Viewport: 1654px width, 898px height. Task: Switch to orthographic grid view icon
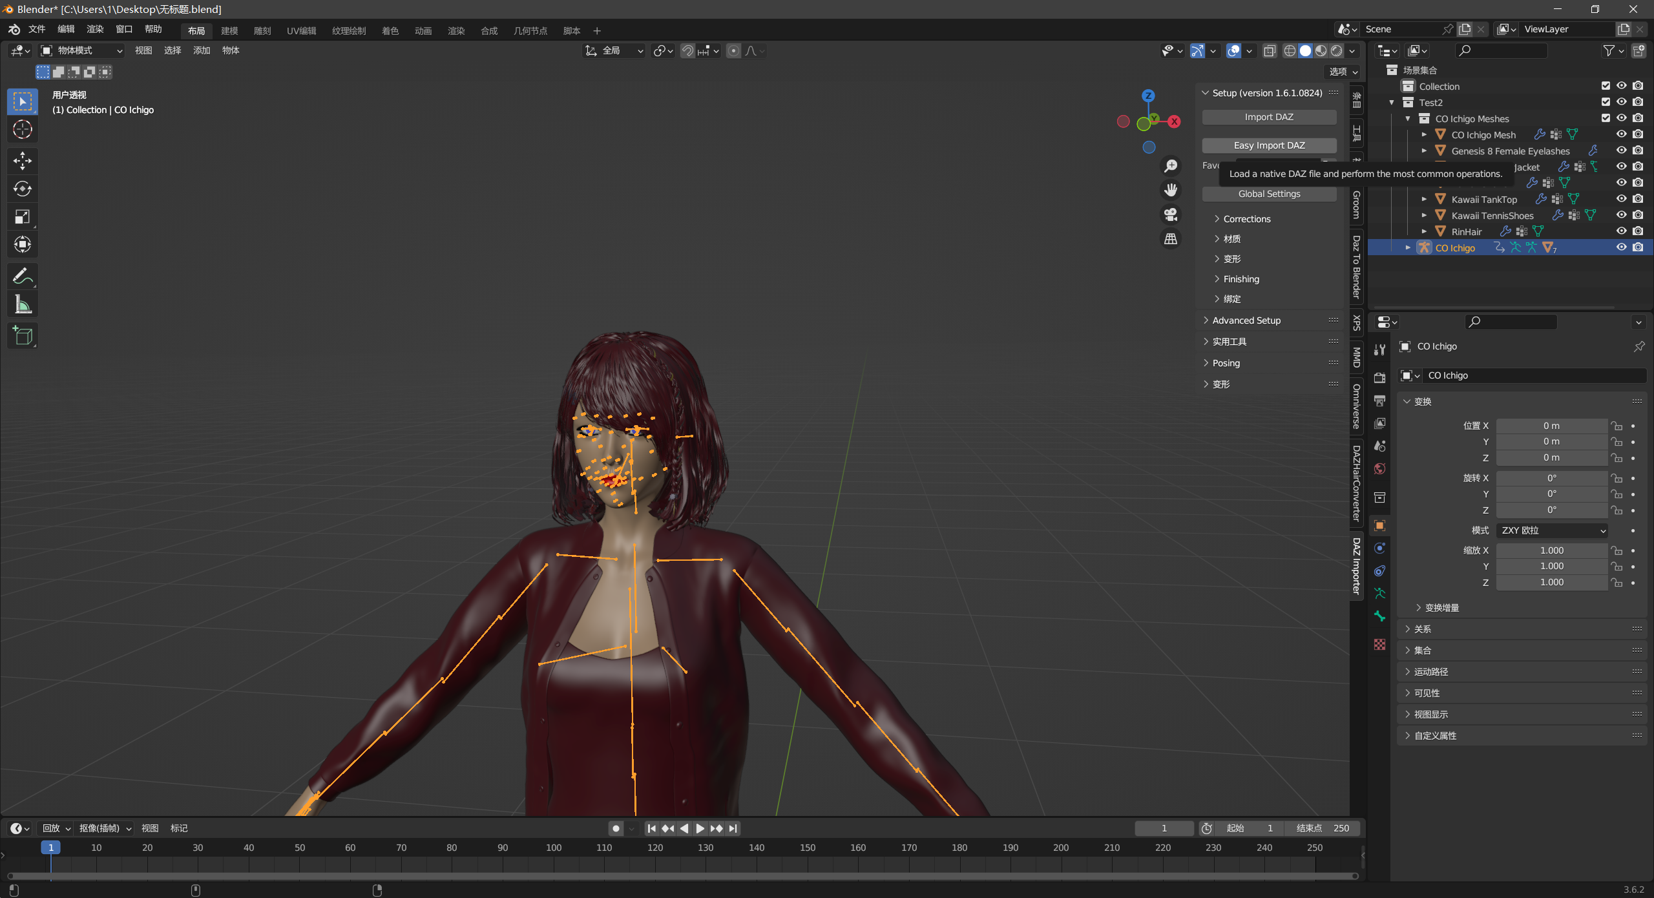click(1171, 239)
